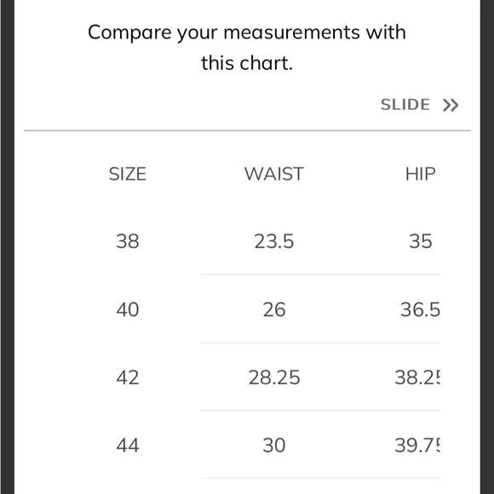This screenshot has height=494, width=494.
Task: Click size 40 in the chart
Action: [128, 309]
